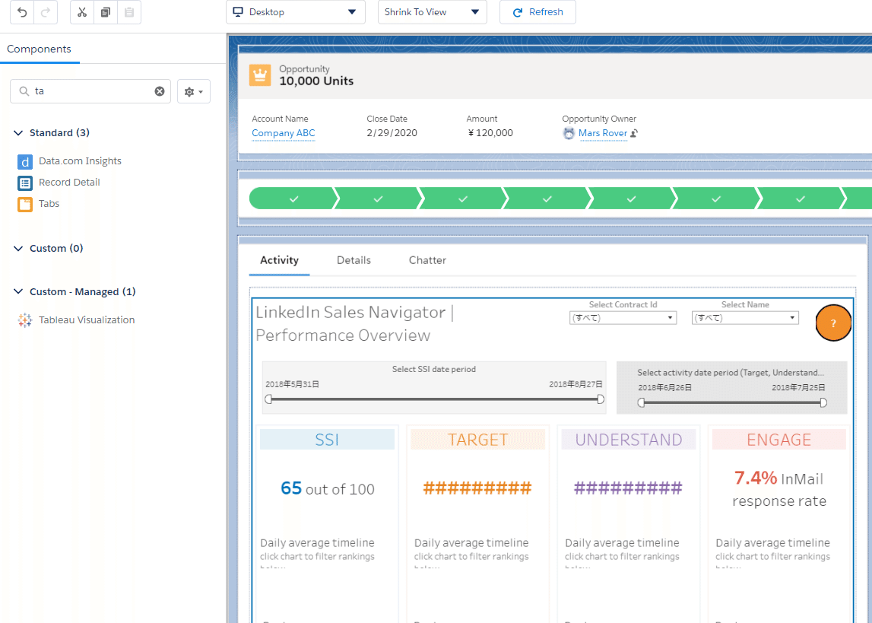
Task: Click the TARGET card header
Action: [x=477, y=440]
